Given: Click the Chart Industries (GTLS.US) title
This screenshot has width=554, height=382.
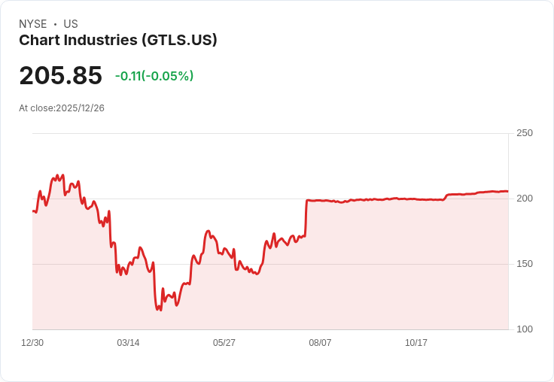Looking at the screenshot, I should click(x=118, y=40).
